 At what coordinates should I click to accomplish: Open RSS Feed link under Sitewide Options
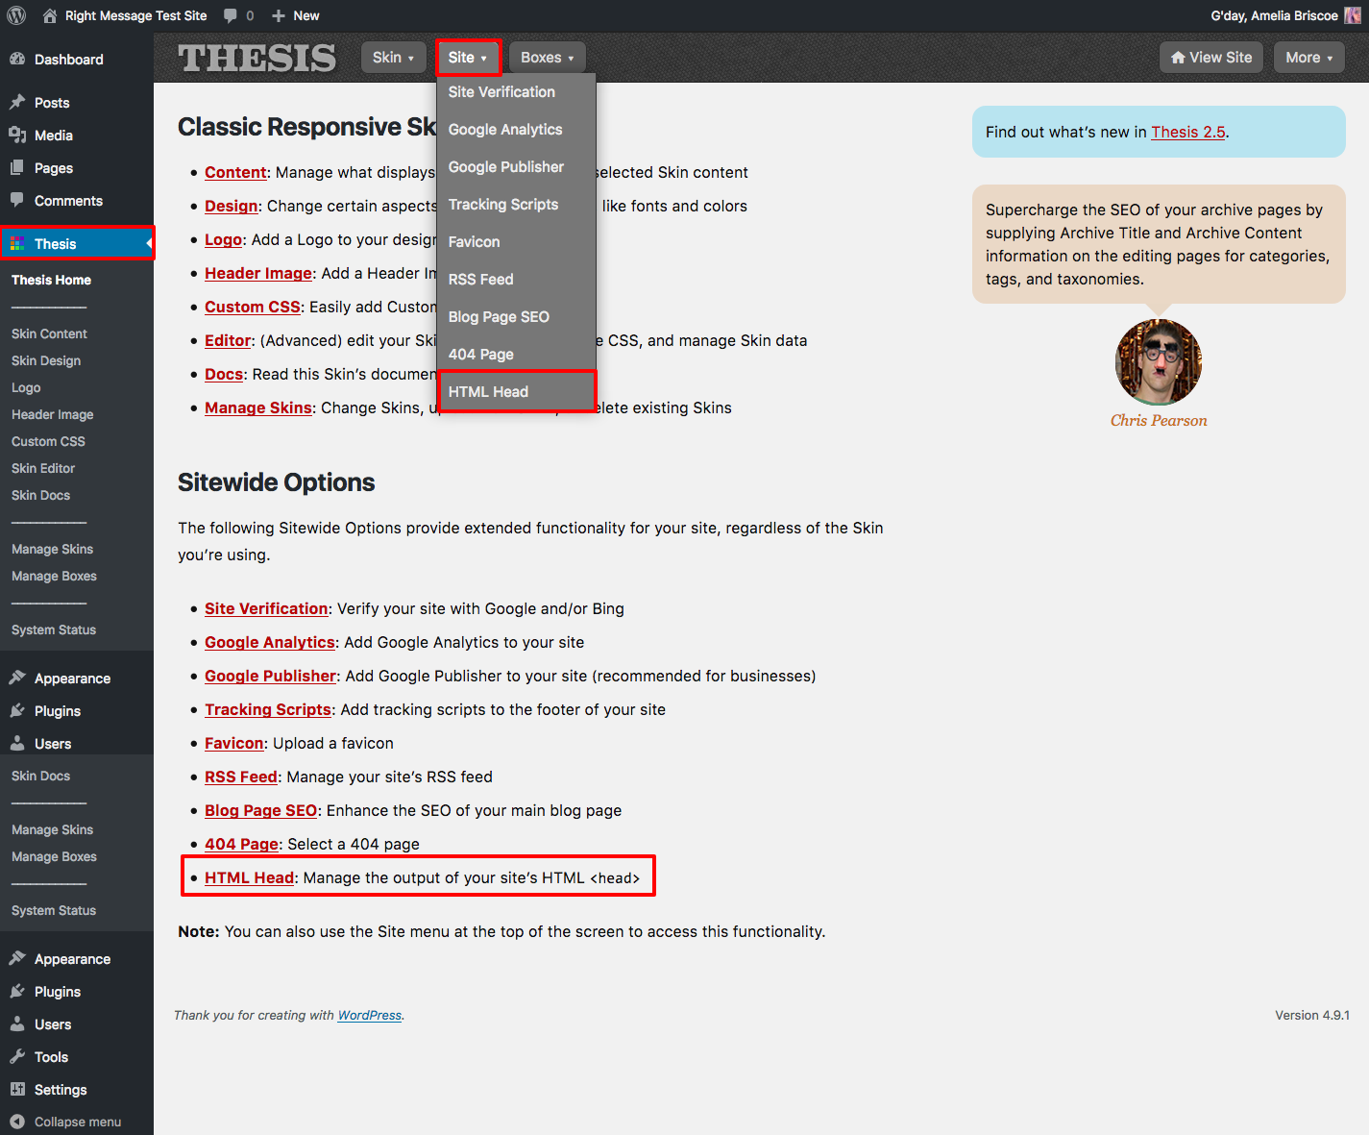click(x=241, y=777)
